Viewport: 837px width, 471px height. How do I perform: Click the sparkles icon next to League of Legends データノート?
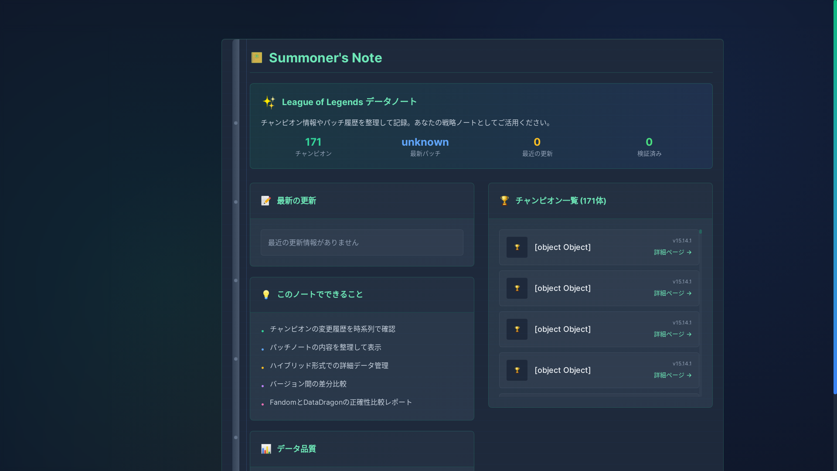coord(269,102)
